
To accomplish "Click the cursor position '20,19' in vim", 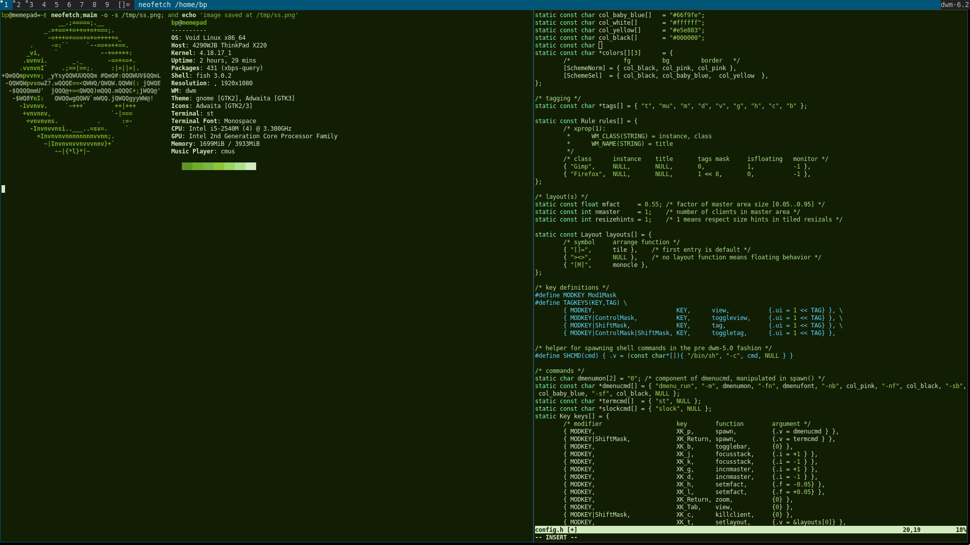I will pyautogui.click(x=911, y=530).
